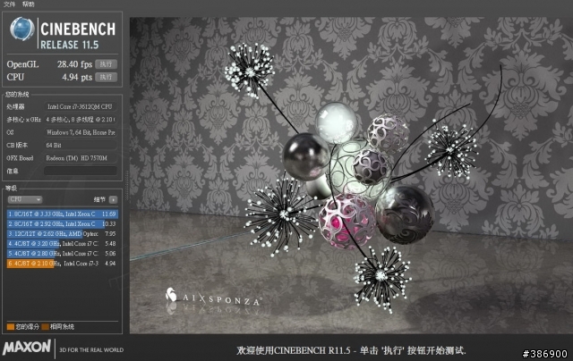573x361 pixels.
Task: Click the AIXSPONZA logo in render
Action: point(213,297)
